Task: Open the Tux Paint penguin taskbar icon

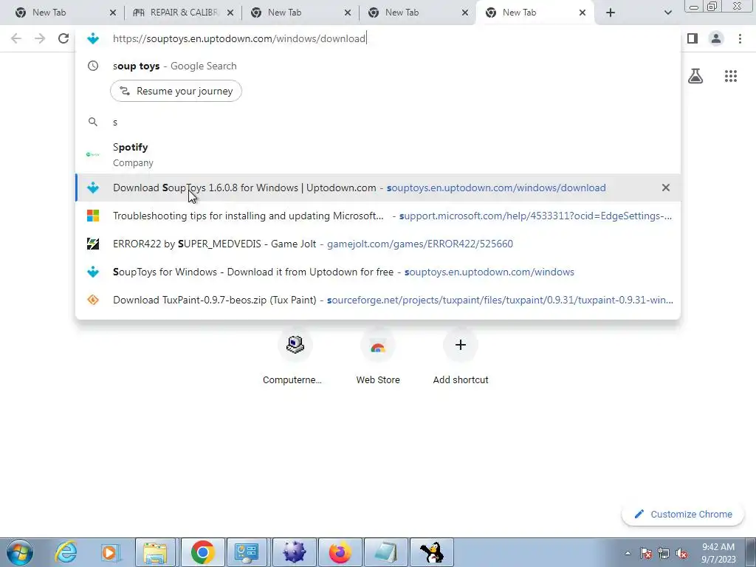Action: [x=431, y=552]
